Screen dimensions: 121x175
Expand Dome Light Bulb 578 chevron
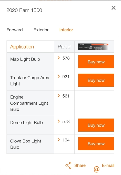(59, 121)
